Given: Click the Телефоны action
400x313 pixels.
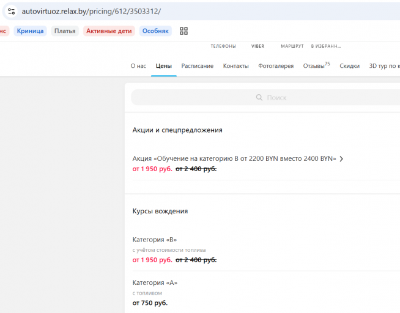Looking at the screenshot, I should tap(223, 46).
